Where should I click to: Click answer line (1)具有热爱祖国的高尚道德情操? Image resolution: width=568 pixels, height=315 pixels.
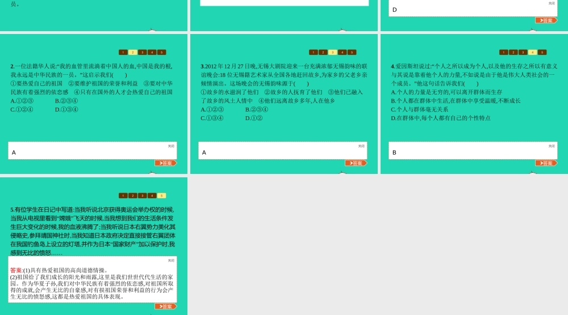point(65,270)
